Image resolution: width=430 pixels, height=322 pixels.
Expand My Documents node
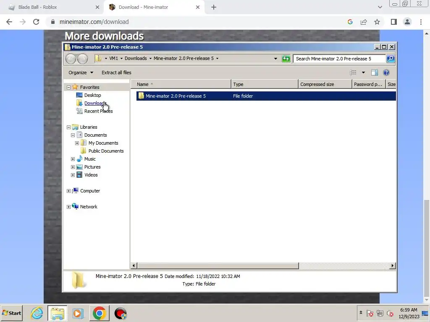[x=77, y=143]
